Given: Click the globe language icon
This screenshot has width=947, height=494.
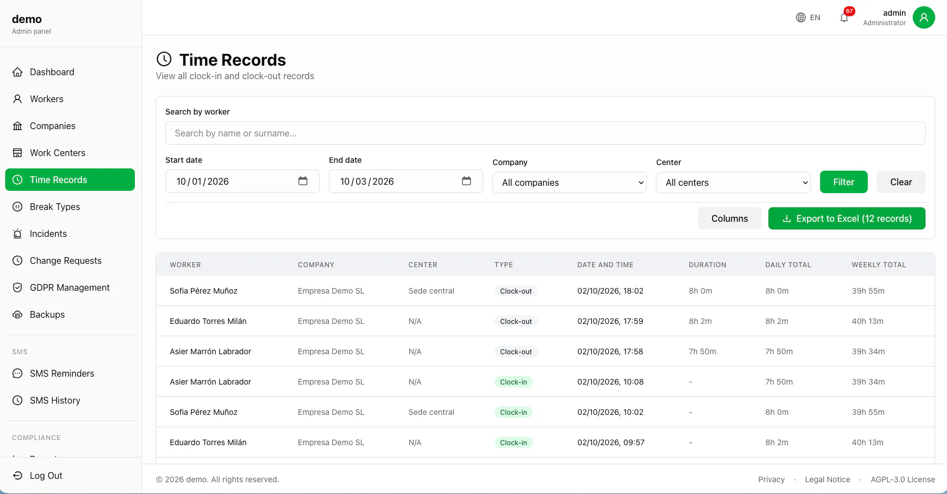Looking at the screenshot, I should tap(801, 17).
